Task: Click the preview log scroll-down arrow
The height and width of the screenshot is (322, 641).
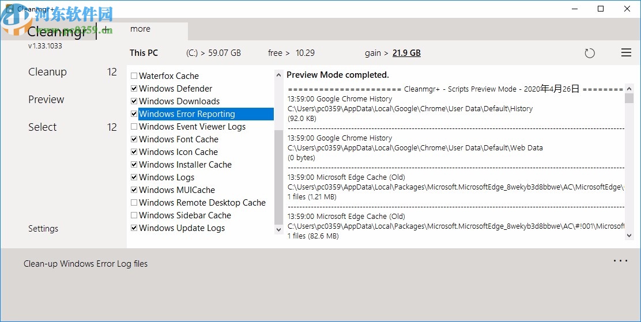Action: pyautogui.click(x=629, y=236)
